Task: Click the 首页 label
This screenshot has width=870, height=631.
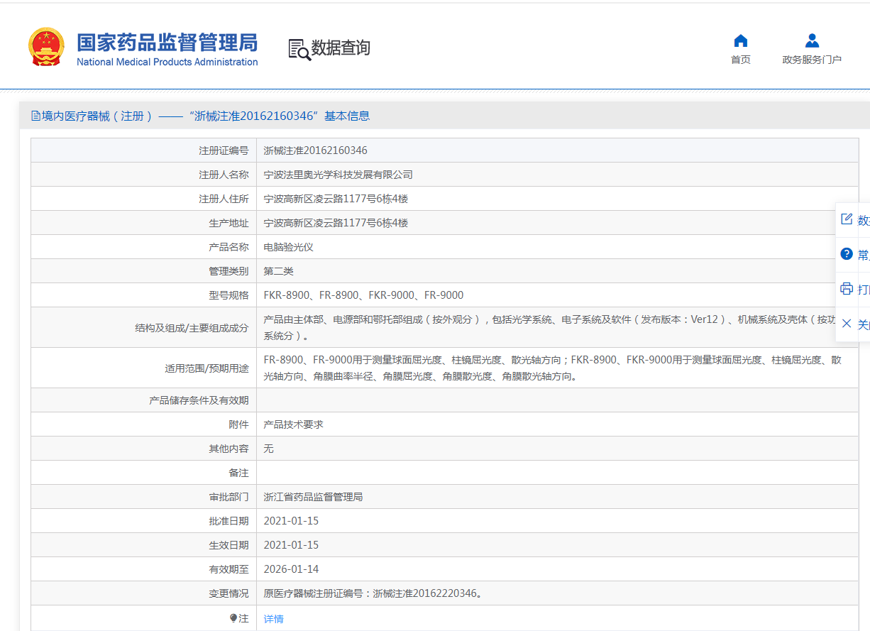Action: (x=740, y=60)
